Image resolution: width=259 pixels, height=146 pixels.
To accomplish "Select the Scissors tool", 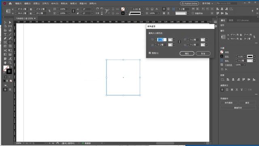I will tap(5, 50).
